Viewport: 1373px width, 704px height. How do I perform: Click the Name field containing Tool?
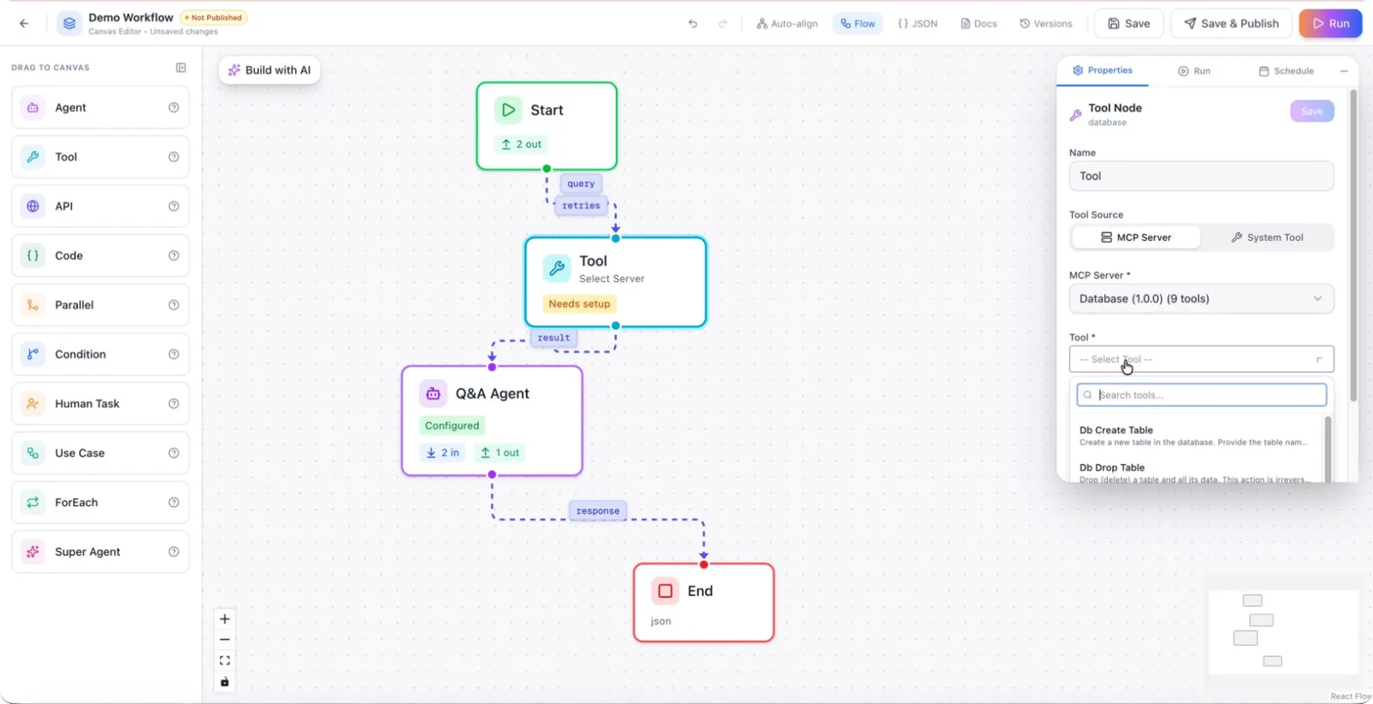point(1201,176)
